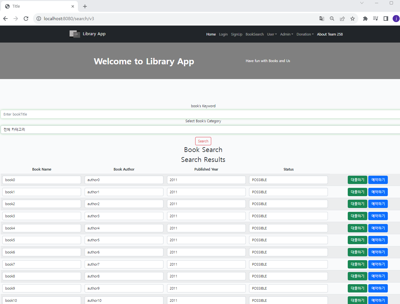This screenshot has height=304, width=400.
Task: Open the Donation dropdown menu
Action: pyautogui.click(x=305, y=34)
